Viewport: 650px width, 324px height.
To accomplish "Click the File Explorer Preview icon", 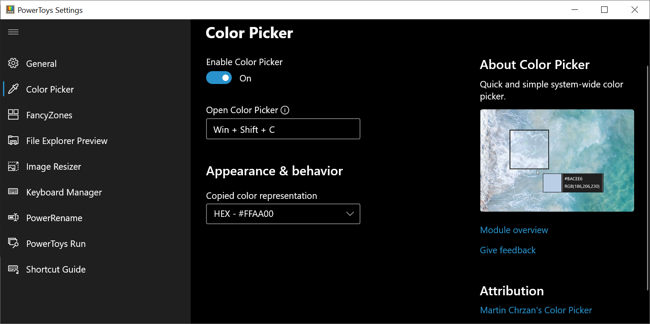I will (x=13, y=141).
